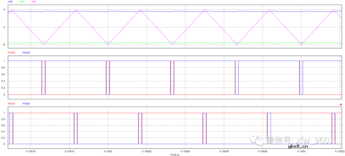This screenshot has height=156, width=345.
Task: Click the small red square marker
Action: (341, 104)
